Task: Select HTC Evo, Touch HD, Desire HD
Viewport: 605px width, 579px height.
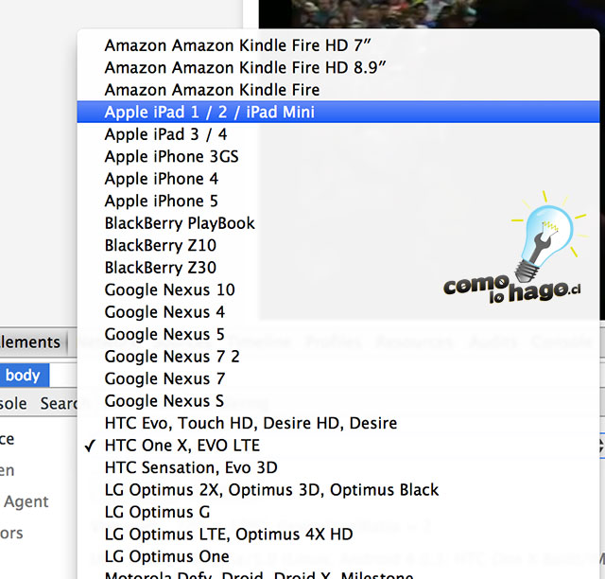Action: pos(251,423)
